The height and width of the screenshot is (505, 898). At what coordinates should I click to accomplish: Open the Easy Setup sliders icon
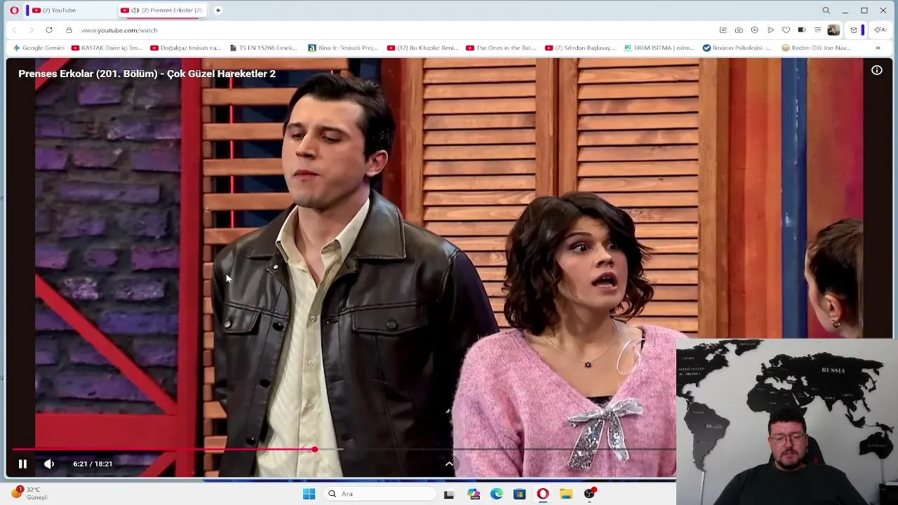817,30
